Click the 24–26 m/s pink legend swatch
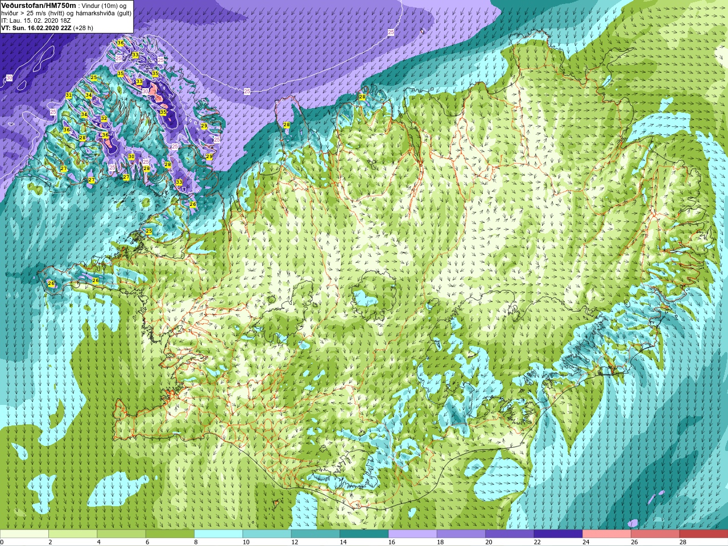 tap(607, 534)
